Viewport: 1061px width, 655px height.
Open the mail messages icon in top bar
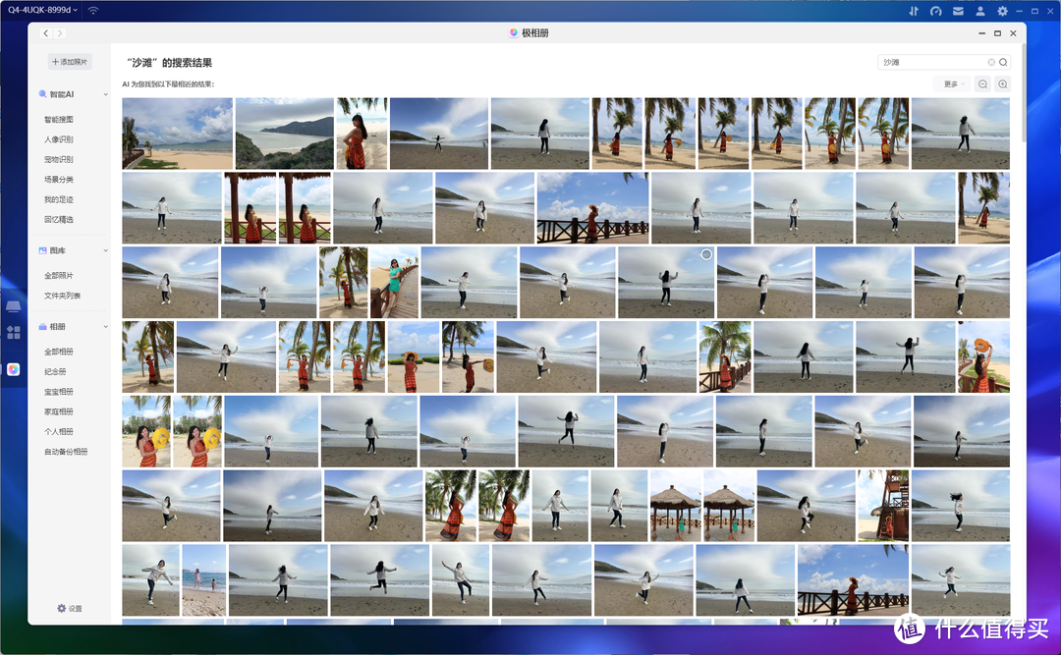tap(957, 11)
